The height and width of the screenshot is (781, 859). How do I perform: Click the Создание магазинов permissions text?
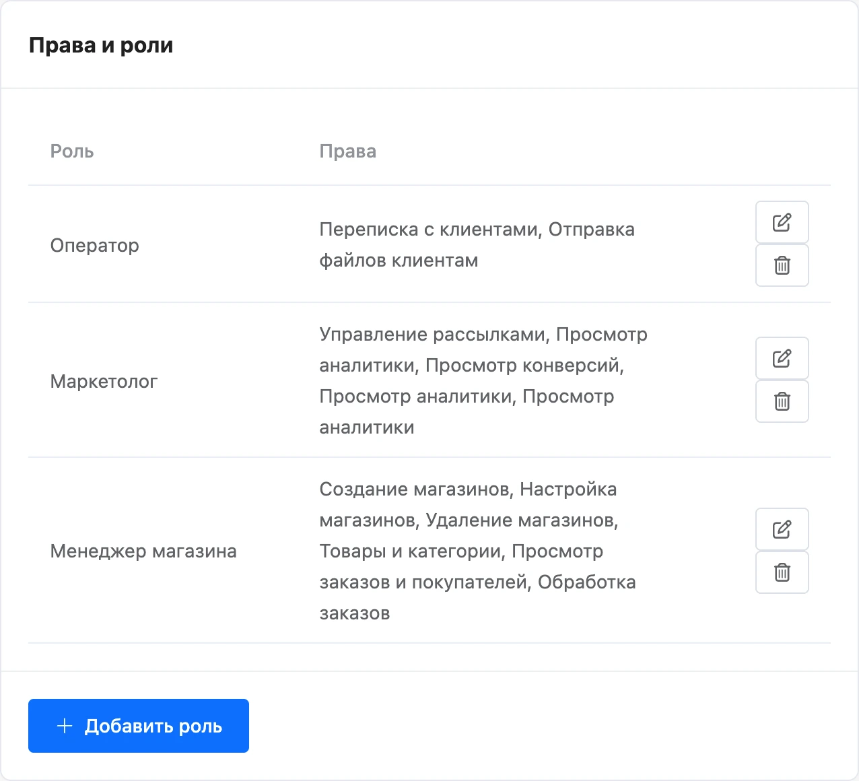coord(415,489)
